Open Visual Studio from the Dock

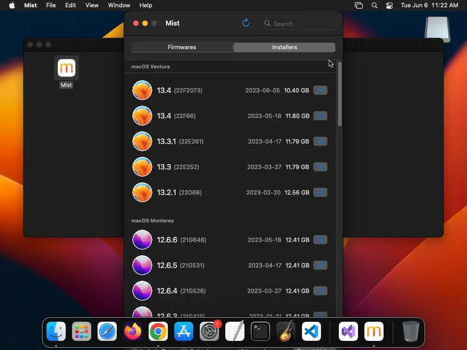pos(348,331)
